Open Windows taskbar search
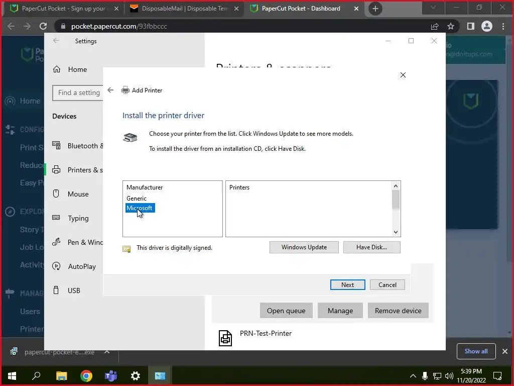Screen dimensions: 514x386 click(36, 376)
